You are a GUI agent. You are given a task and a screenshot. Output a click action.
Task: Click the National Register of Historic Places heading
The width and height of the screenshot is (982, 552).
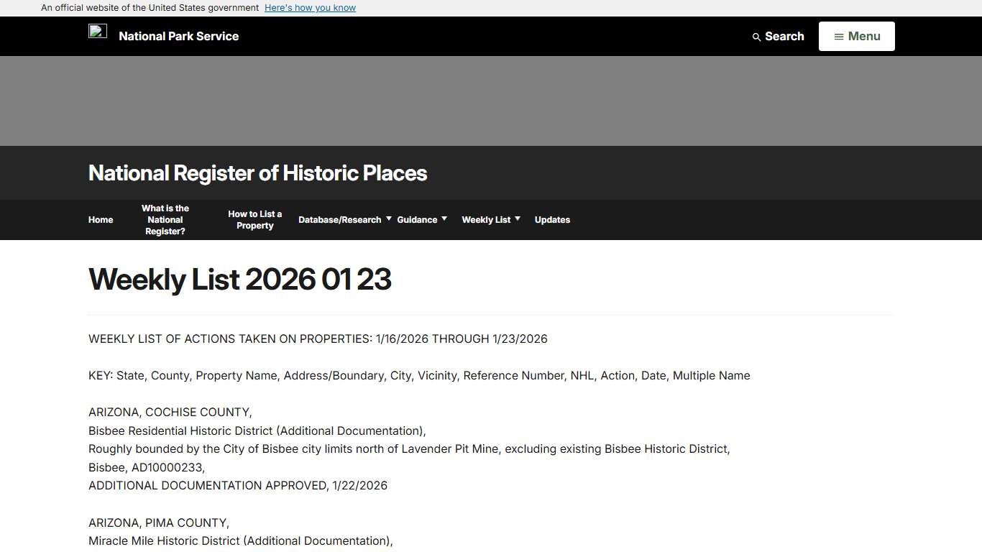[x=257, y=172]
